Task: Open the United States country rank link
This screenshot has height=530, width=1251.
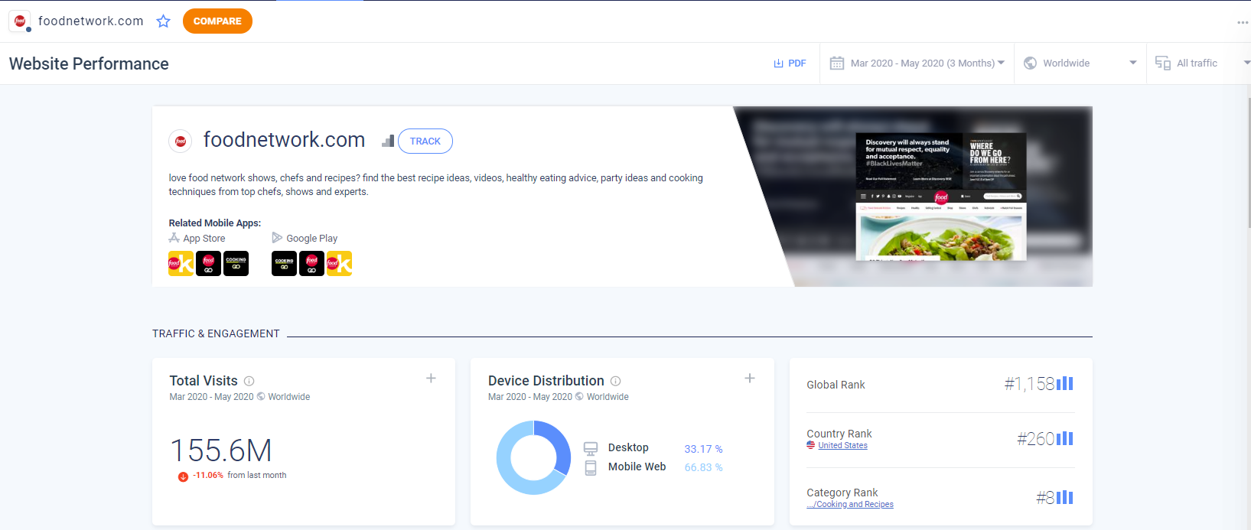Action: pyautogui.click(x=842, y=445)
